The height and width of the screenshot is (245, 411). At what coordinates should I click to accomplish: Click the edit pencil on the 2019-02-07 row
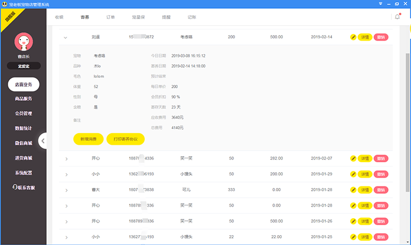pos(353,158)
